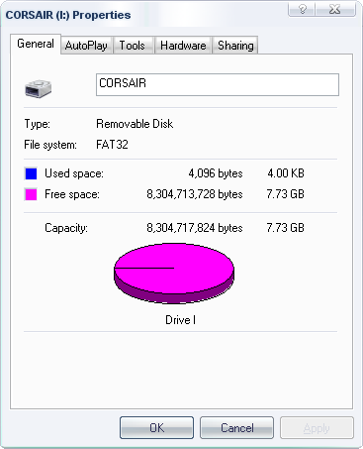Click the "8,304,713,728 bytes" free space value

click(195, 194)
